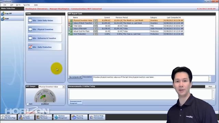Open the Edit menu
Image resolution: width=219 pixels, height=123 pixels.
(12, 5)
